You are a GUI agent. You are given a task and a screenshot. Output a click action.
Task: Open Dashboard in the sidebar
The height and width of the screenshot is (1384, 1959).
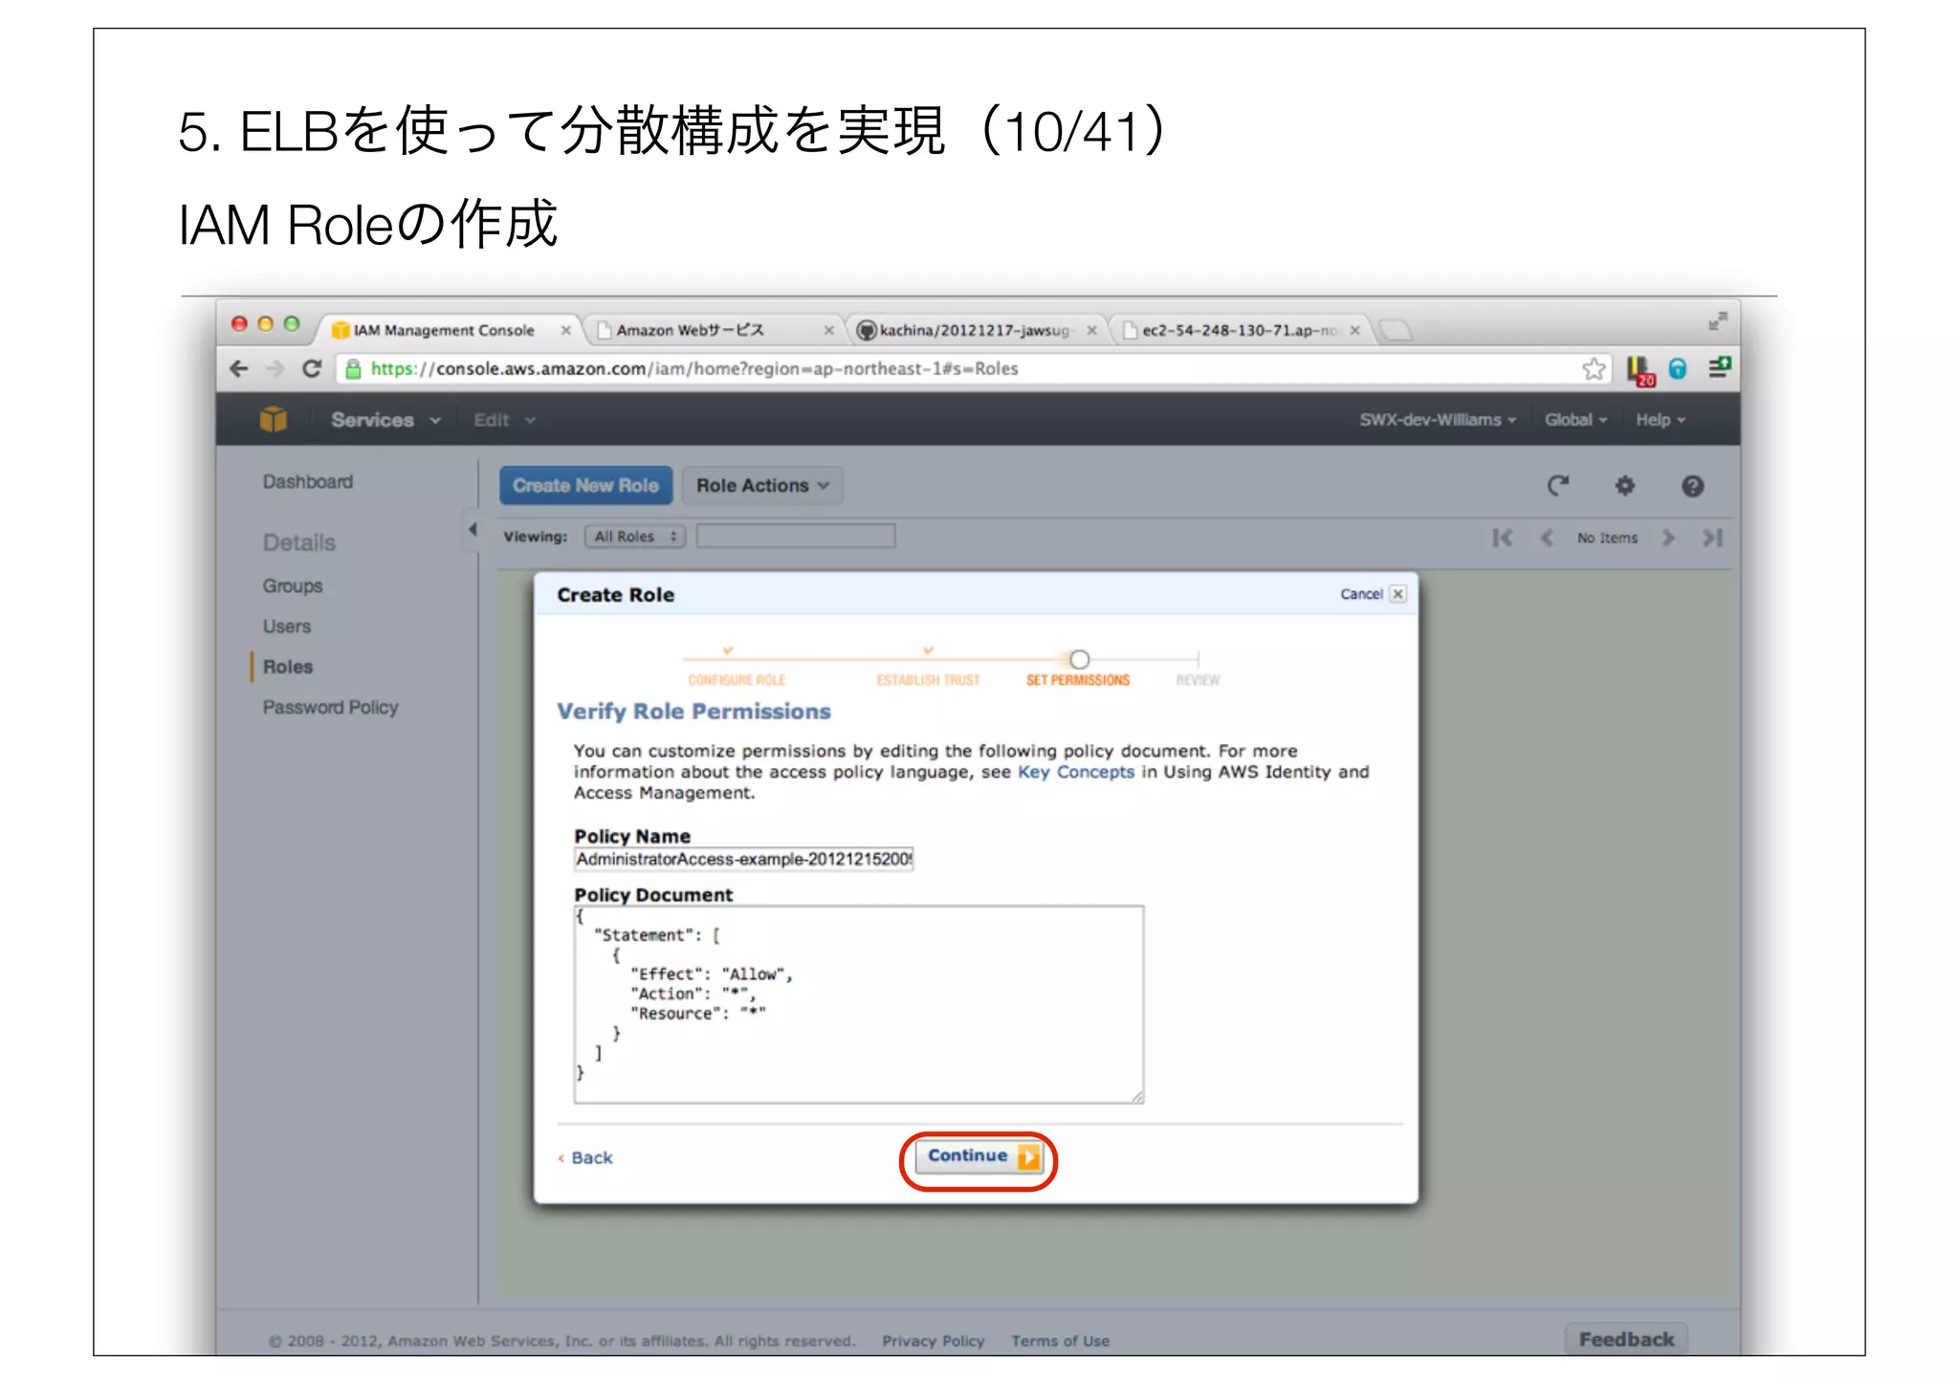tap(308, 482)
